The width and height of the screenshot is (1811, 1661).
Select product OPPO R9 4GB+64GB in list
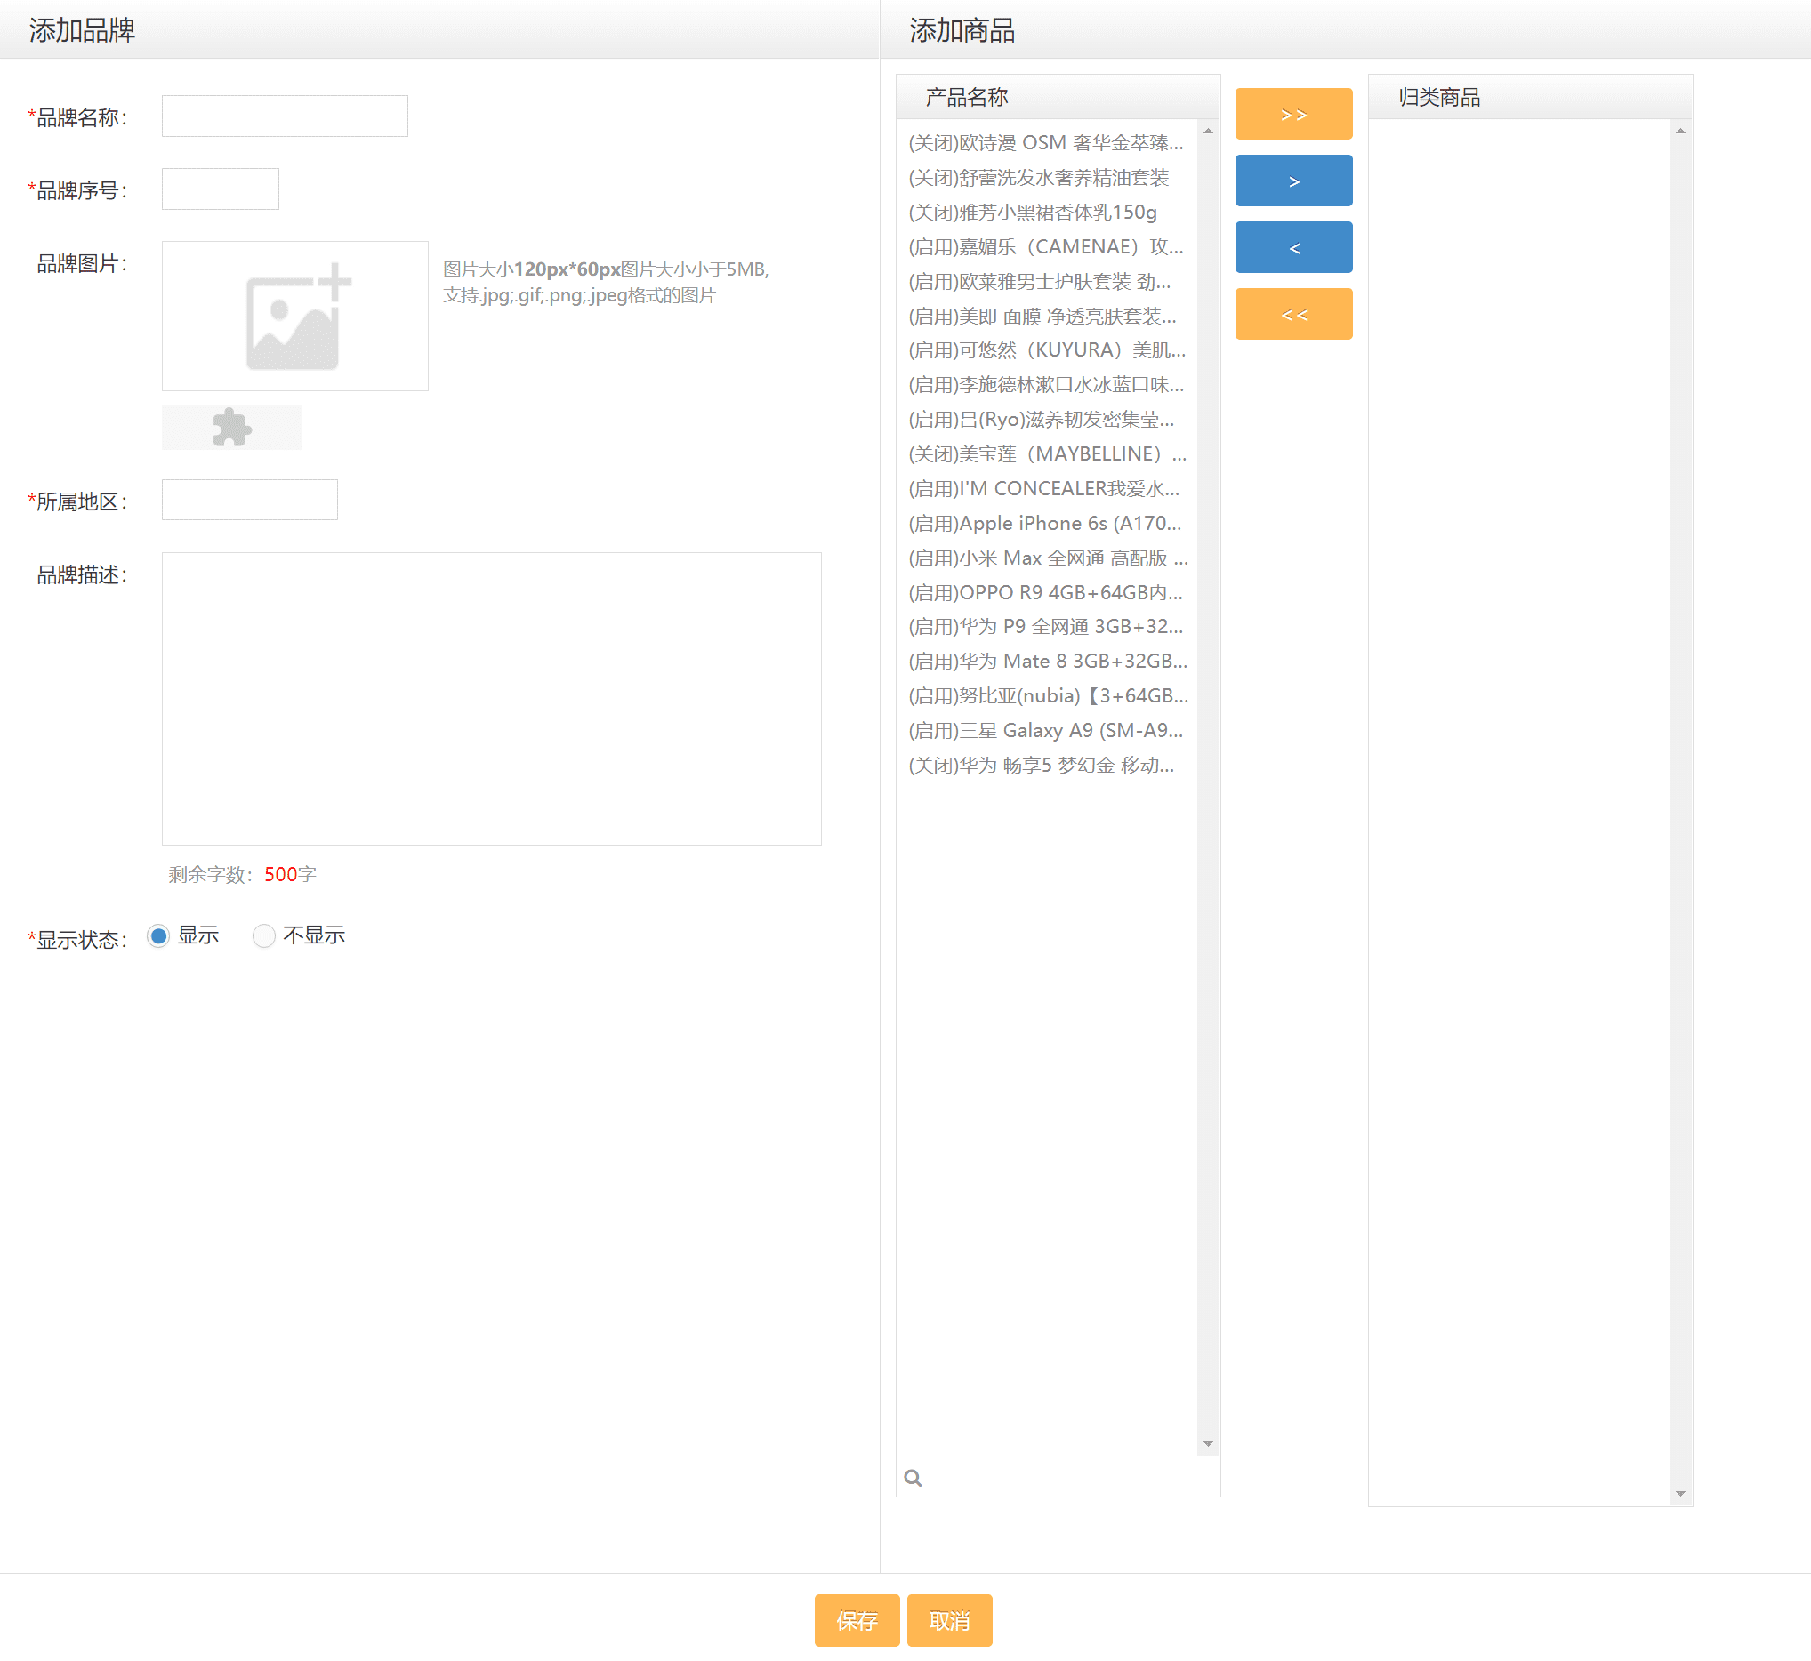pos(1045,592)
